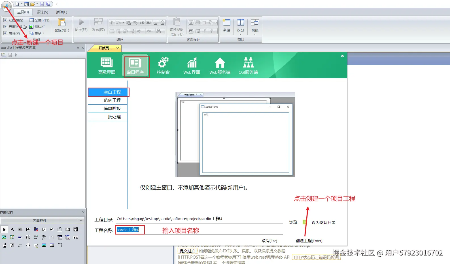Open dropdown arrow beside new file icon

click(22, 4)
